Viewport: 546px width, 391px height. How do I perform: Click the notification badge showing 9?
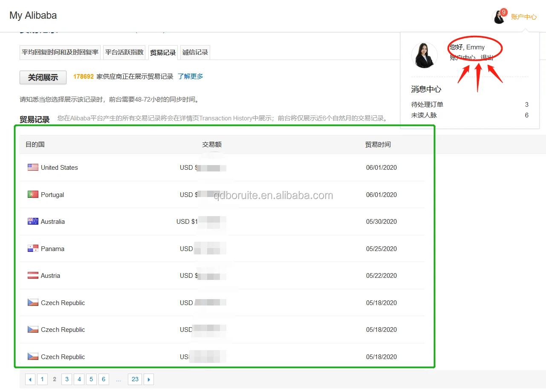click(503, 12)
